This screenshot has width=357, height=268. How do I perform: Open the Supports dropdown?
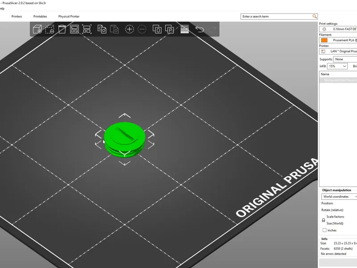click(345, 59)
